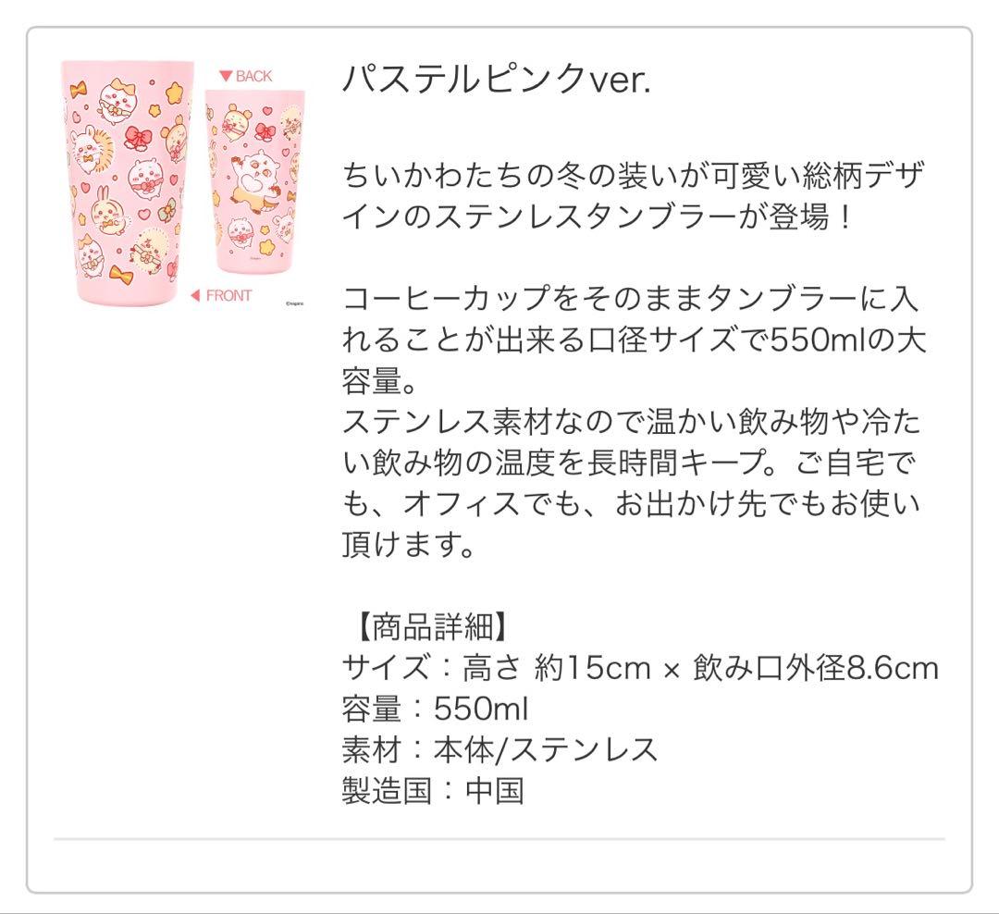999x914 pixels.
Task: Click the red ribbon on front tumbler
Action: (x=138, y=136)
